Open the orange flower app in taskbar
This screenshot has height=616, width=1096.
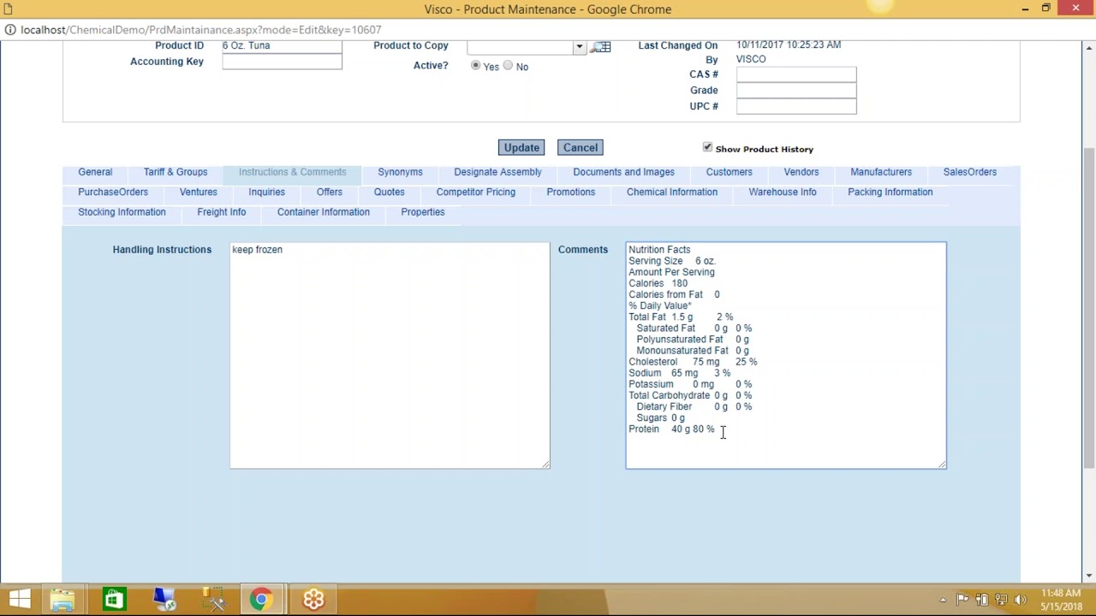point(313,600)
